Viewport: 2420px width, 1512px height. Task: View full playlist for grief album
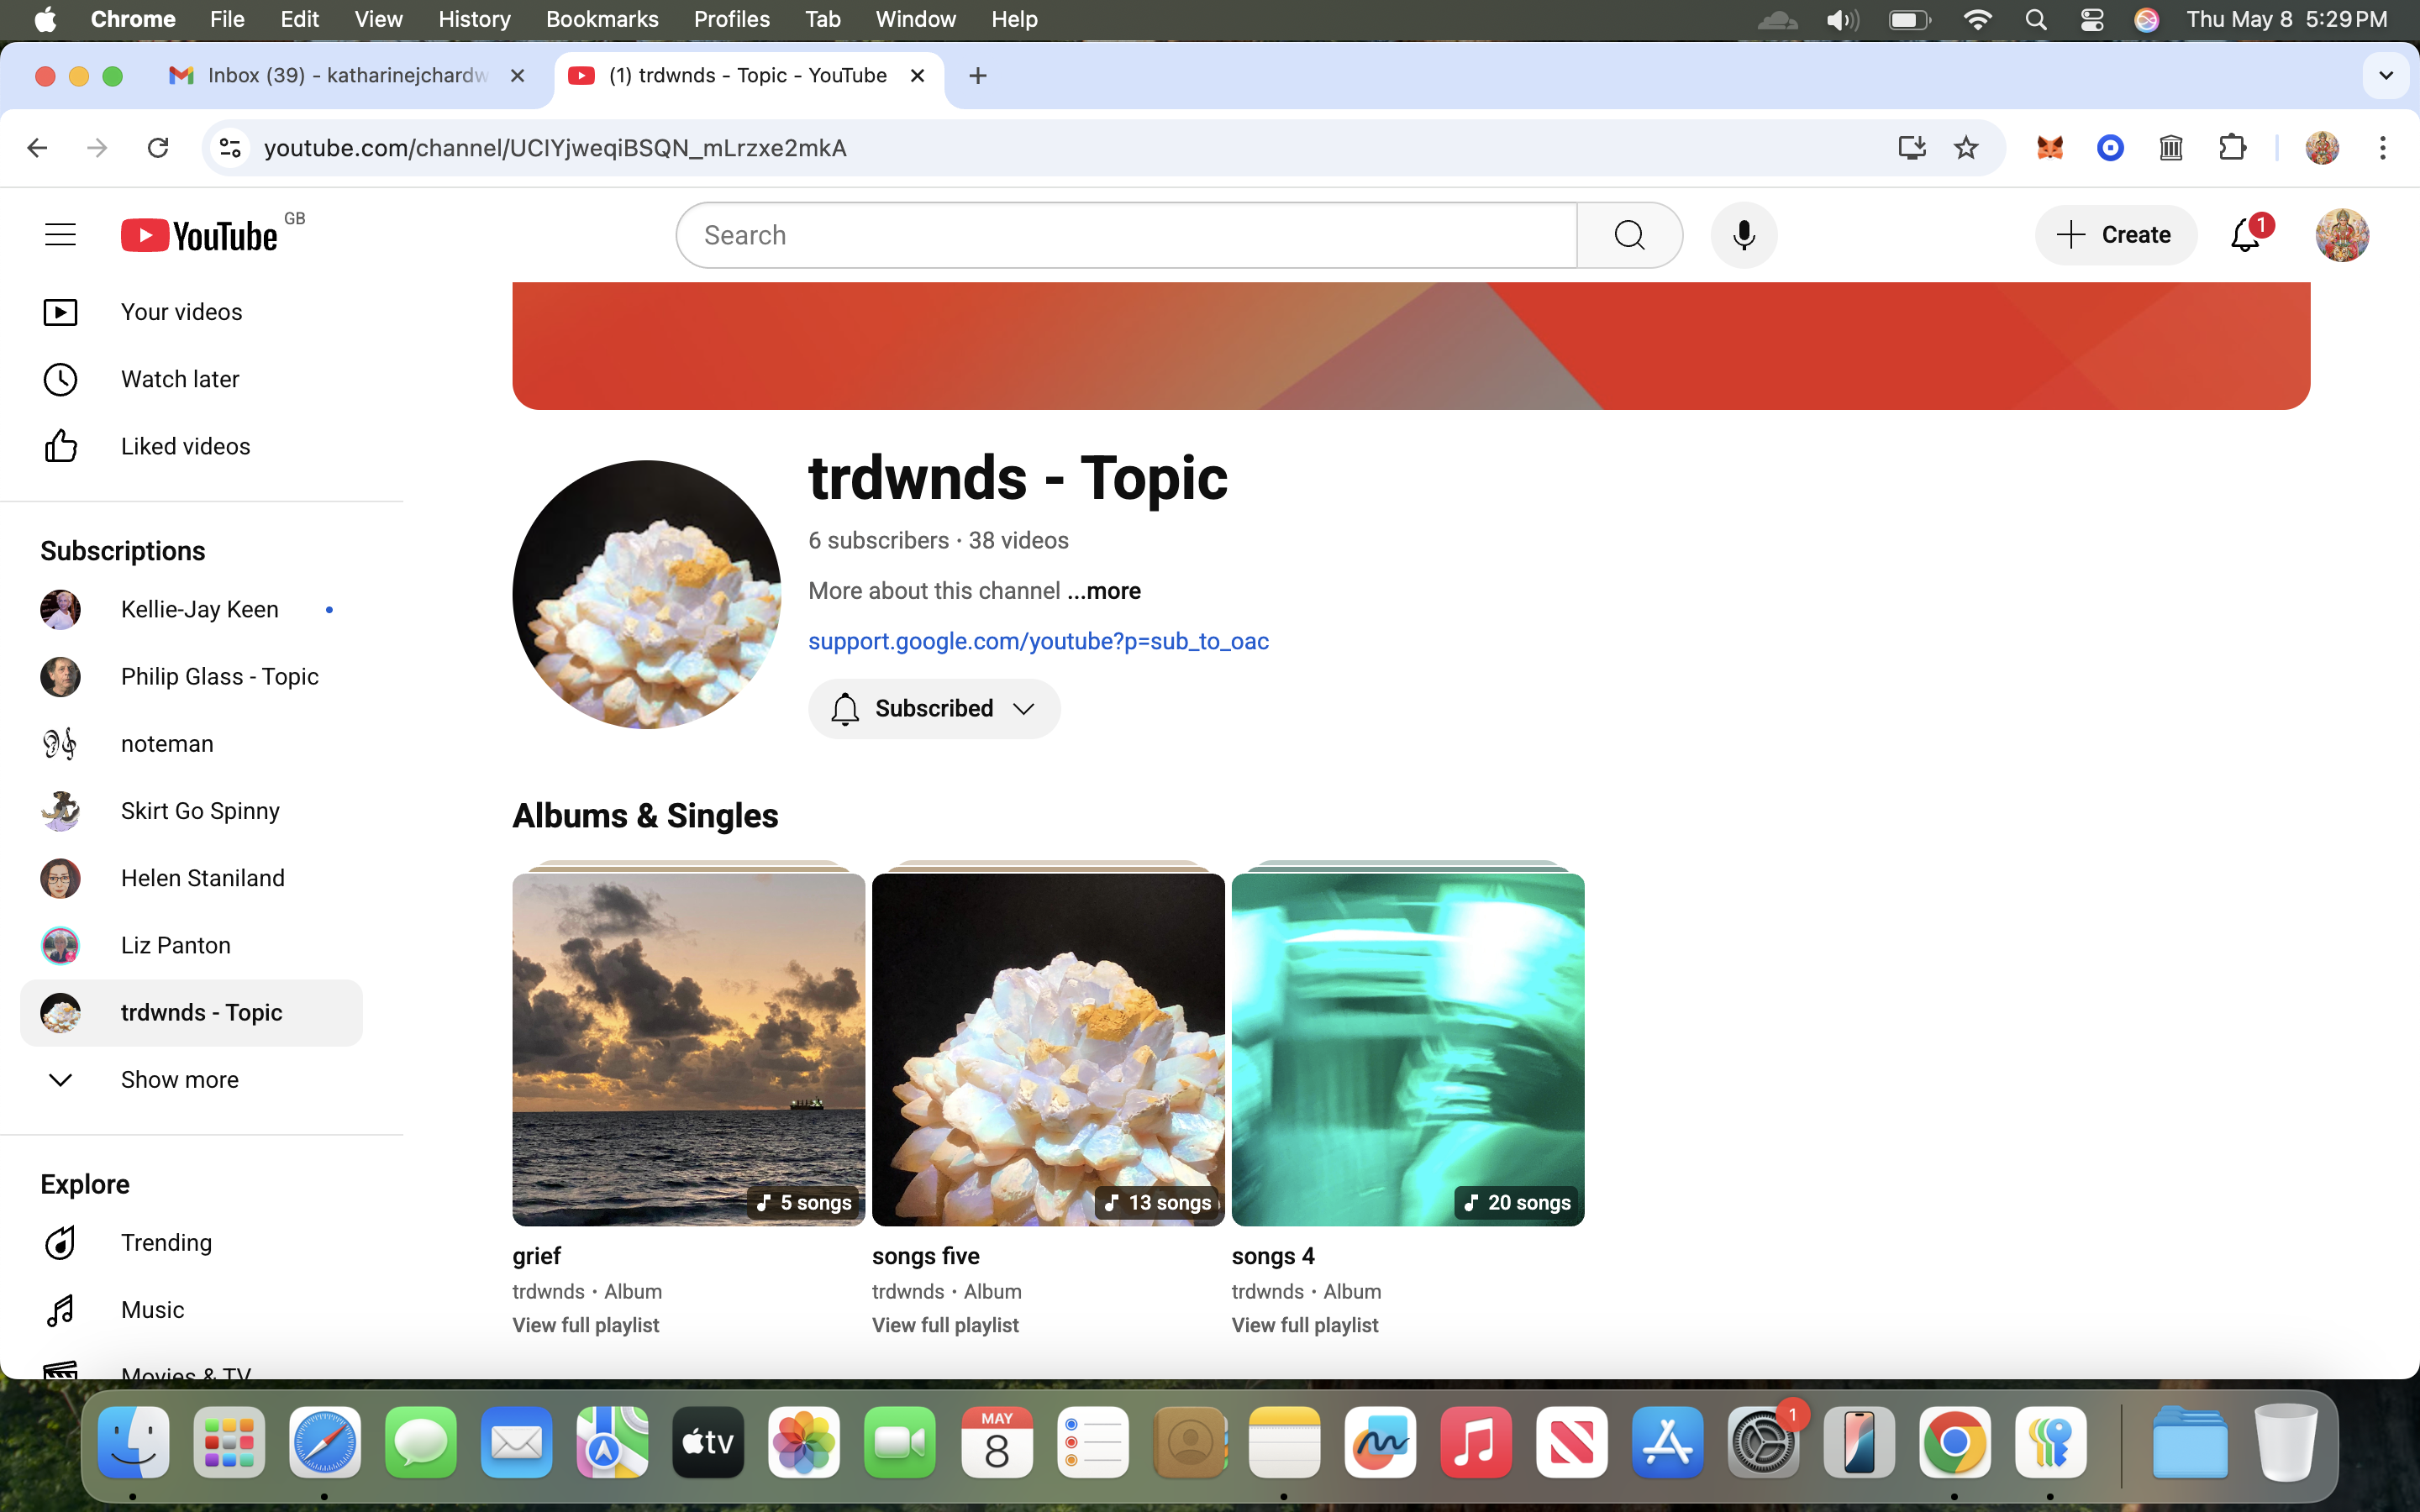click(x=586, y=1325)
